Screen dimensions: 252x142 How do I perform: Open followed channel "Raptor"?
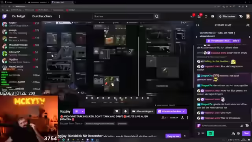20,24
